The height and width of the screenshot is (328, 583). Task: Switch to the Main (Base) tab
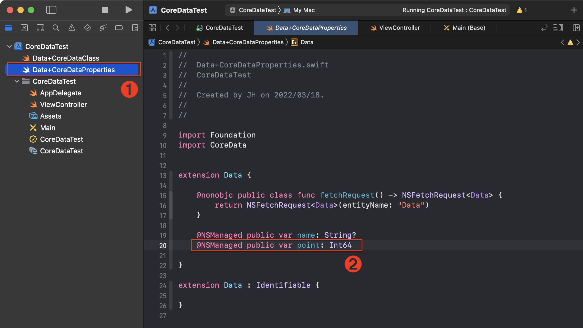pyautogui.click(x=464, y=28)
